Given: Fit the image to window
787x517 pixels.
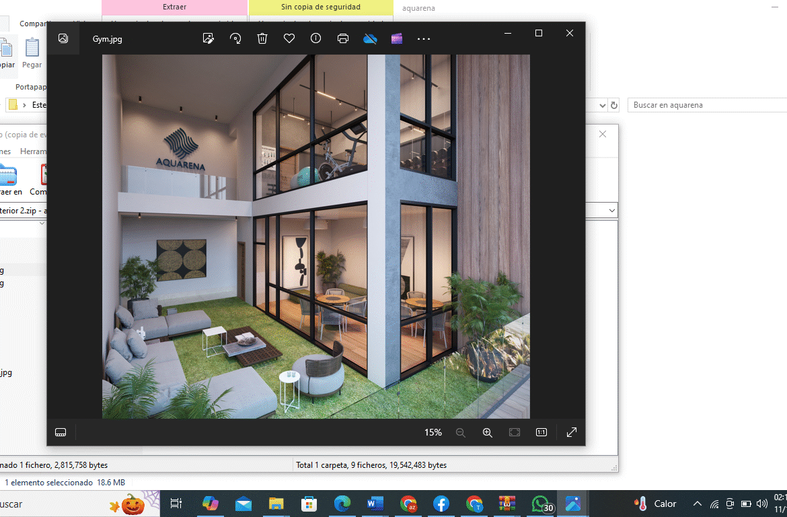Looking at the screenshot, I should point(515,433).
